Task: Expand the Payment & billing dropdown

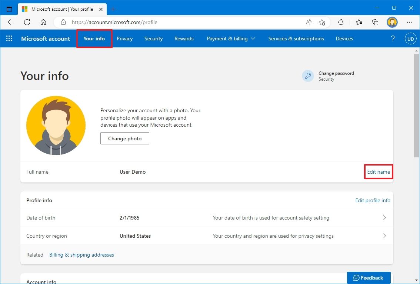Action: (x=231, y=38)
